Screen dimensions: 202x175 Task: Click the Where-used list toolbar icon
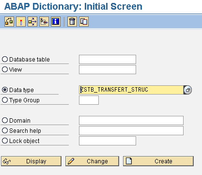[x=32, y=21]
